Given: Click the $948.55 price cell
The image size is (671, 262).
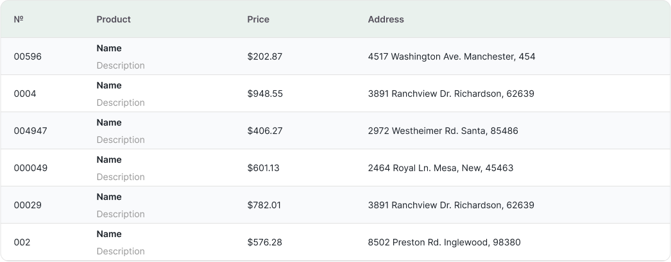Looking at the screenshot, I should pos(265,94).
